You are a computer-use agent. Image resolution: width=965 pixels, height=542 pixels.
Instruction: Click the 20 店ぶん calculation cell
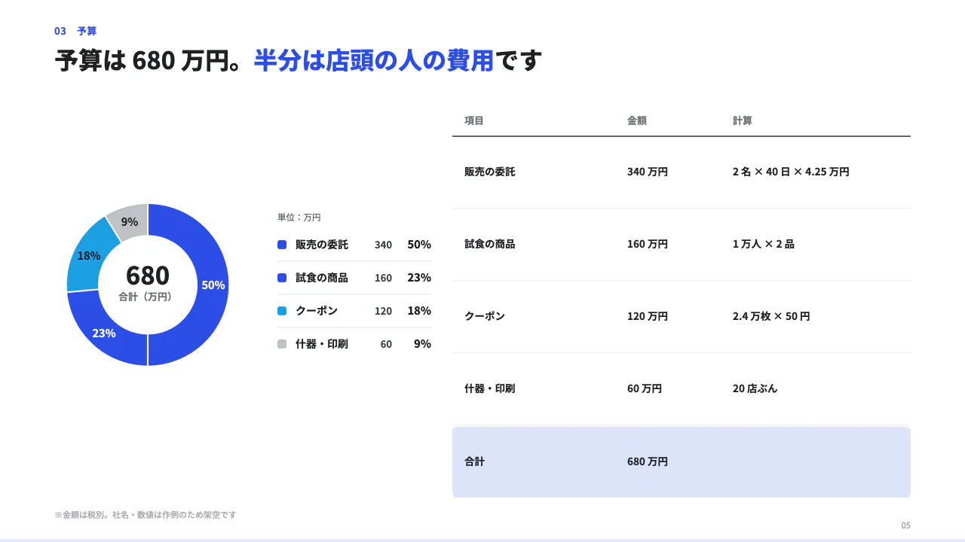click(x=755, y=388)
